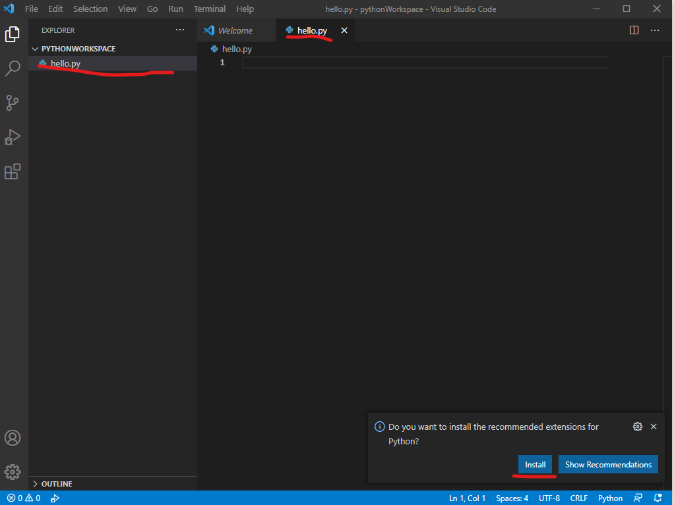Open the Run menu

coord(175,9)
